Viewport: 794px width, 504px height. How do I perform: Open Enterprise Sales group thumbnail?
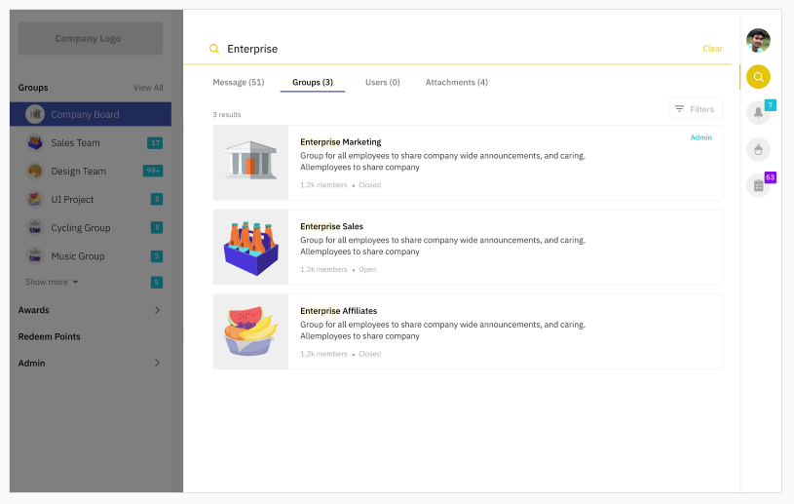(x=250, y=248)
